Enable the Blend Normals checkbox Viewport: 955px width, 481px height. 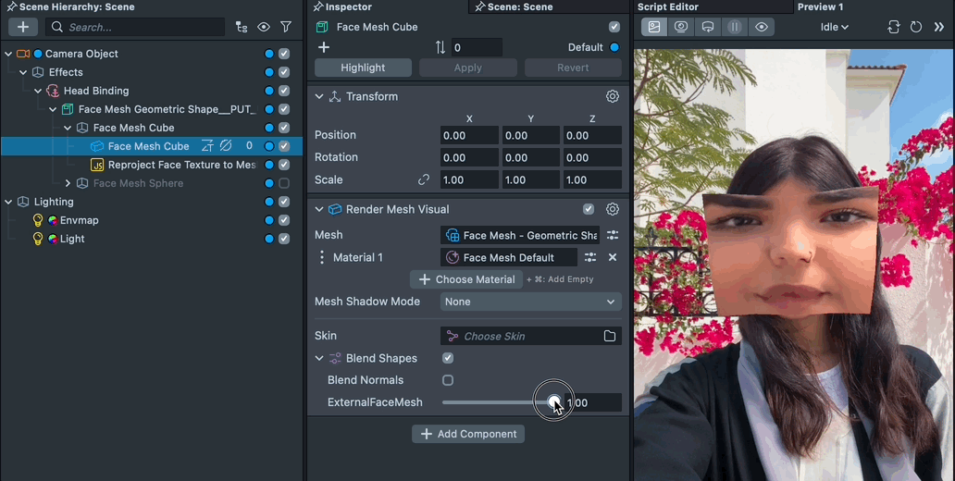448,380
